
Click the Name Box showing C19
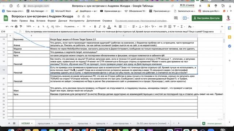(7, 32)
